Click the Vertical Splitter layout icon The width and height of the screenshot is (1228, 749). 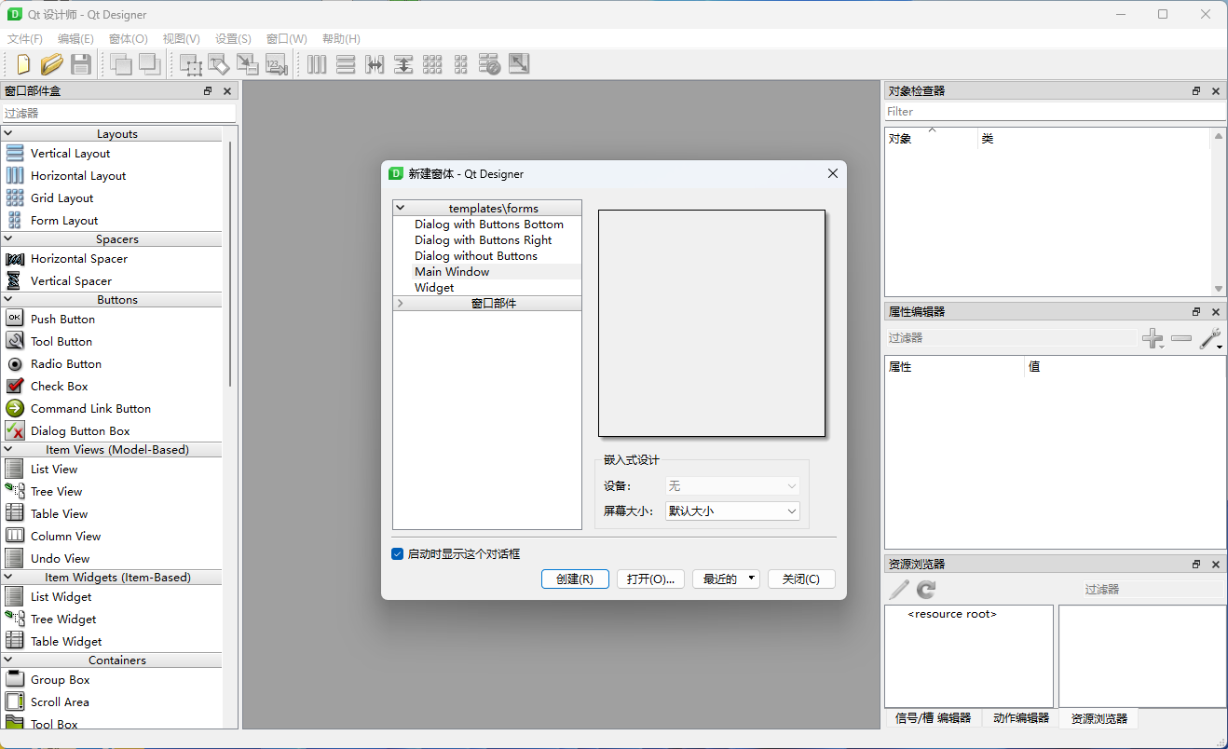pyautogui.click(x=403, y=64)
